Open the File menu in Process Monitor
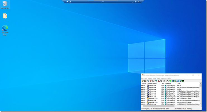Image resolution: width=207 pixels, height=112 pixels. point(143,78)
